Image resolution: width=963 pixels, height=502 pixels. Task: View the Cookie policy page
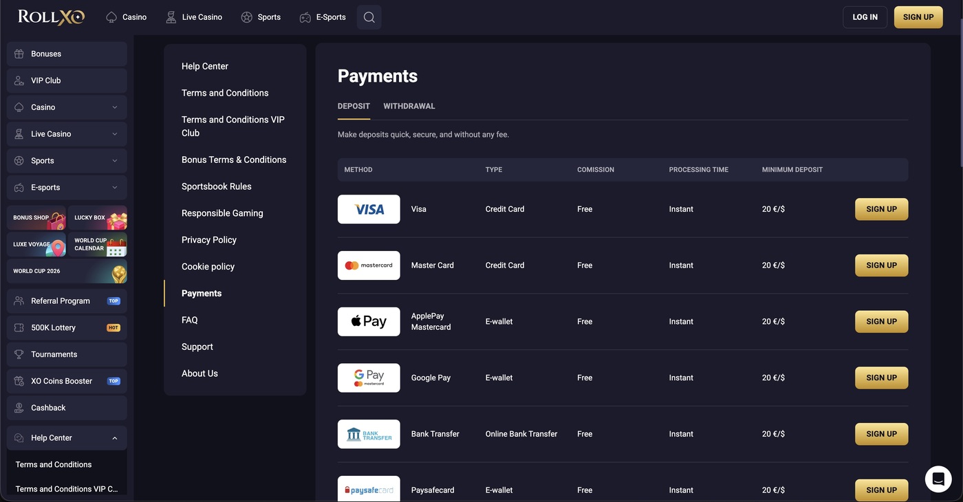[x=208, y=267]
